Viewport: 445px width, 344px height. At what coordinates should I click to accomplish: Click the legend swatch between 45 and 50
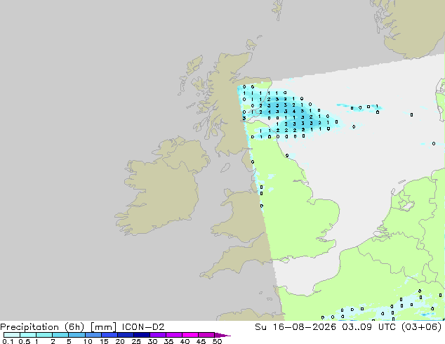206,335
